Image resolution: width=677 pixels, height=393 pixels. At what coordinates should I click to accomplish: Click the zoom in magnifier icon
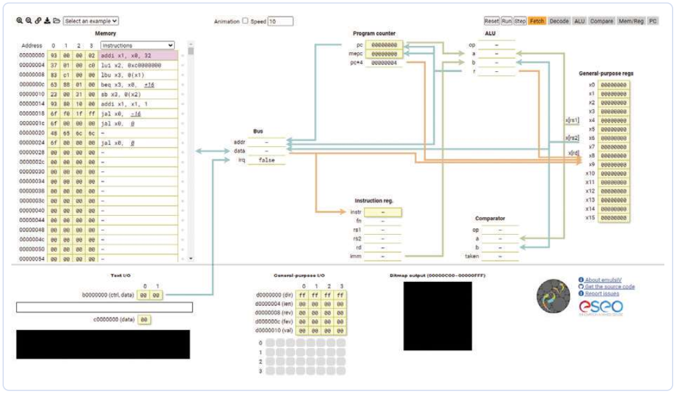(x=20, y=21)
